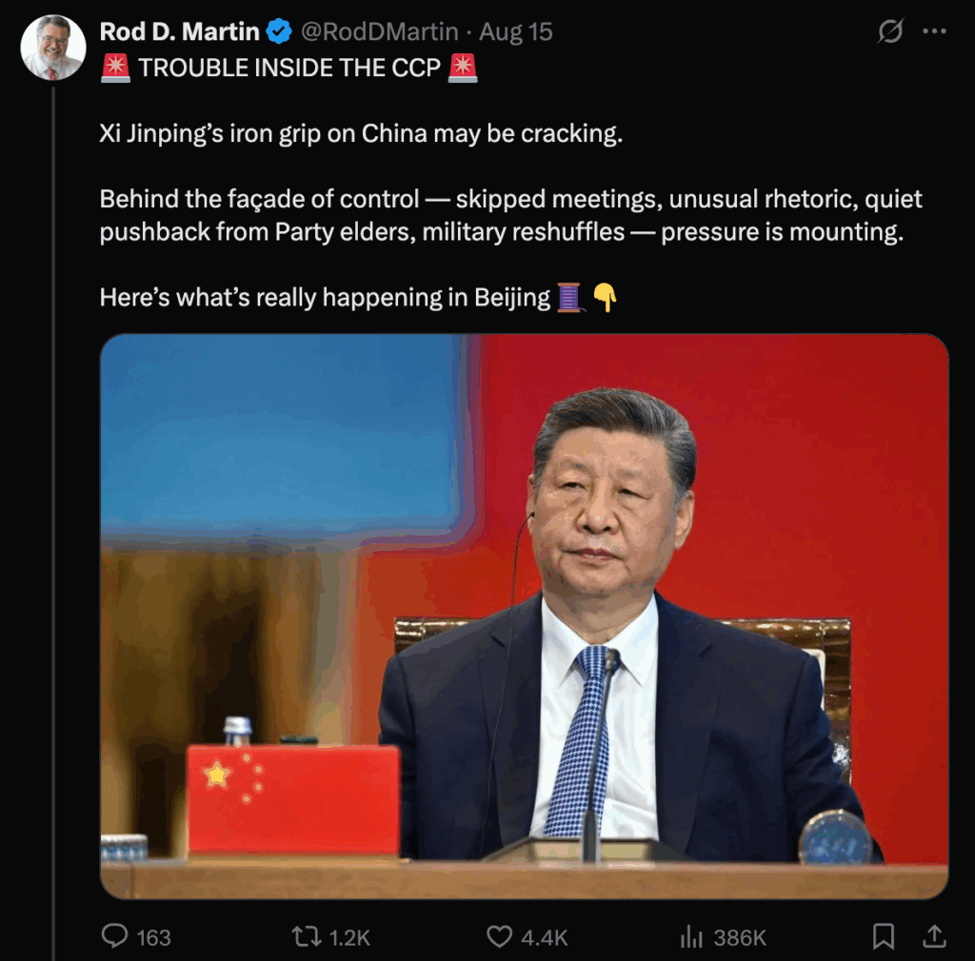Viewport: 975px width, 961px height.
Task: Open the three-dot more options menu
Action: tap(934, 31)
